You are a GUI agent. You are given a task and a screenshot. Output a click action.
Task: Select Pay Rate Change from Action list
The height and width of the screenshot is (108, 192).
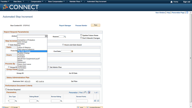pyautogui.click(x=32, y=51)
